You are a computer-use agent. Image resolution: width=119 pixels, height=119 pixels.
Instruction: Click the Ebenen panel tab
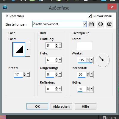[109, 118]
